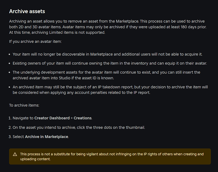
Task: Click the bold Creations text
Action: tap(83, 118)
